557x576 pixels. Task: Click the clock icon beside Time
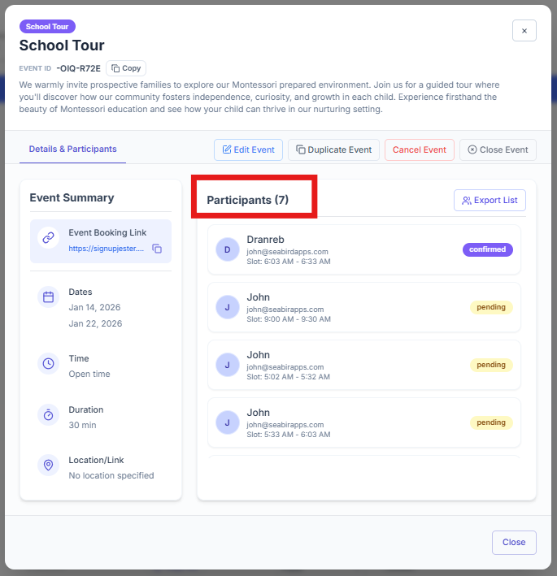48,363
